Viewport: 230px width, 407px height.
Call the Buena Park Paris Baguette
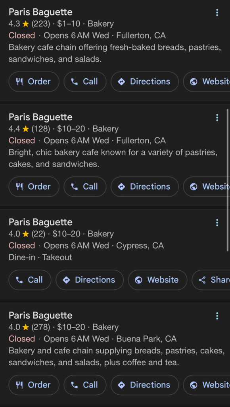85,385
